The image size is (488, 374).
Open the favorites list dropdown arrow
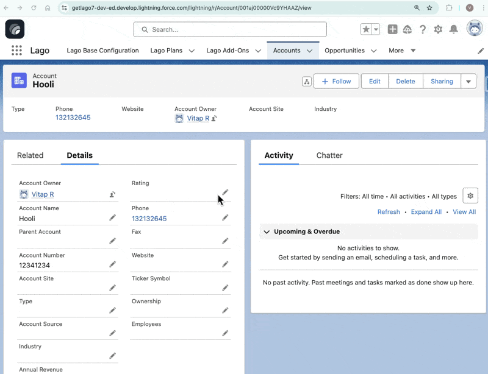(376, 29)
